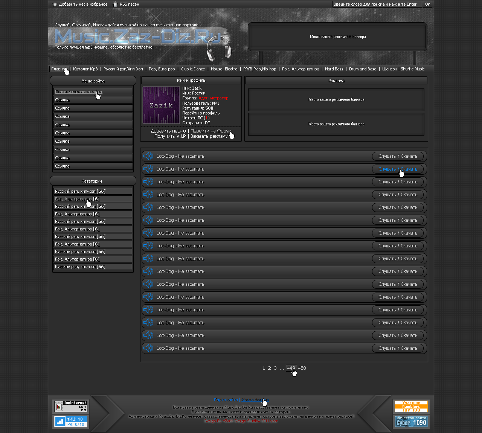The image size is (482, 433).
Task: Go to pagination page 3
Action: pos(275,368)
